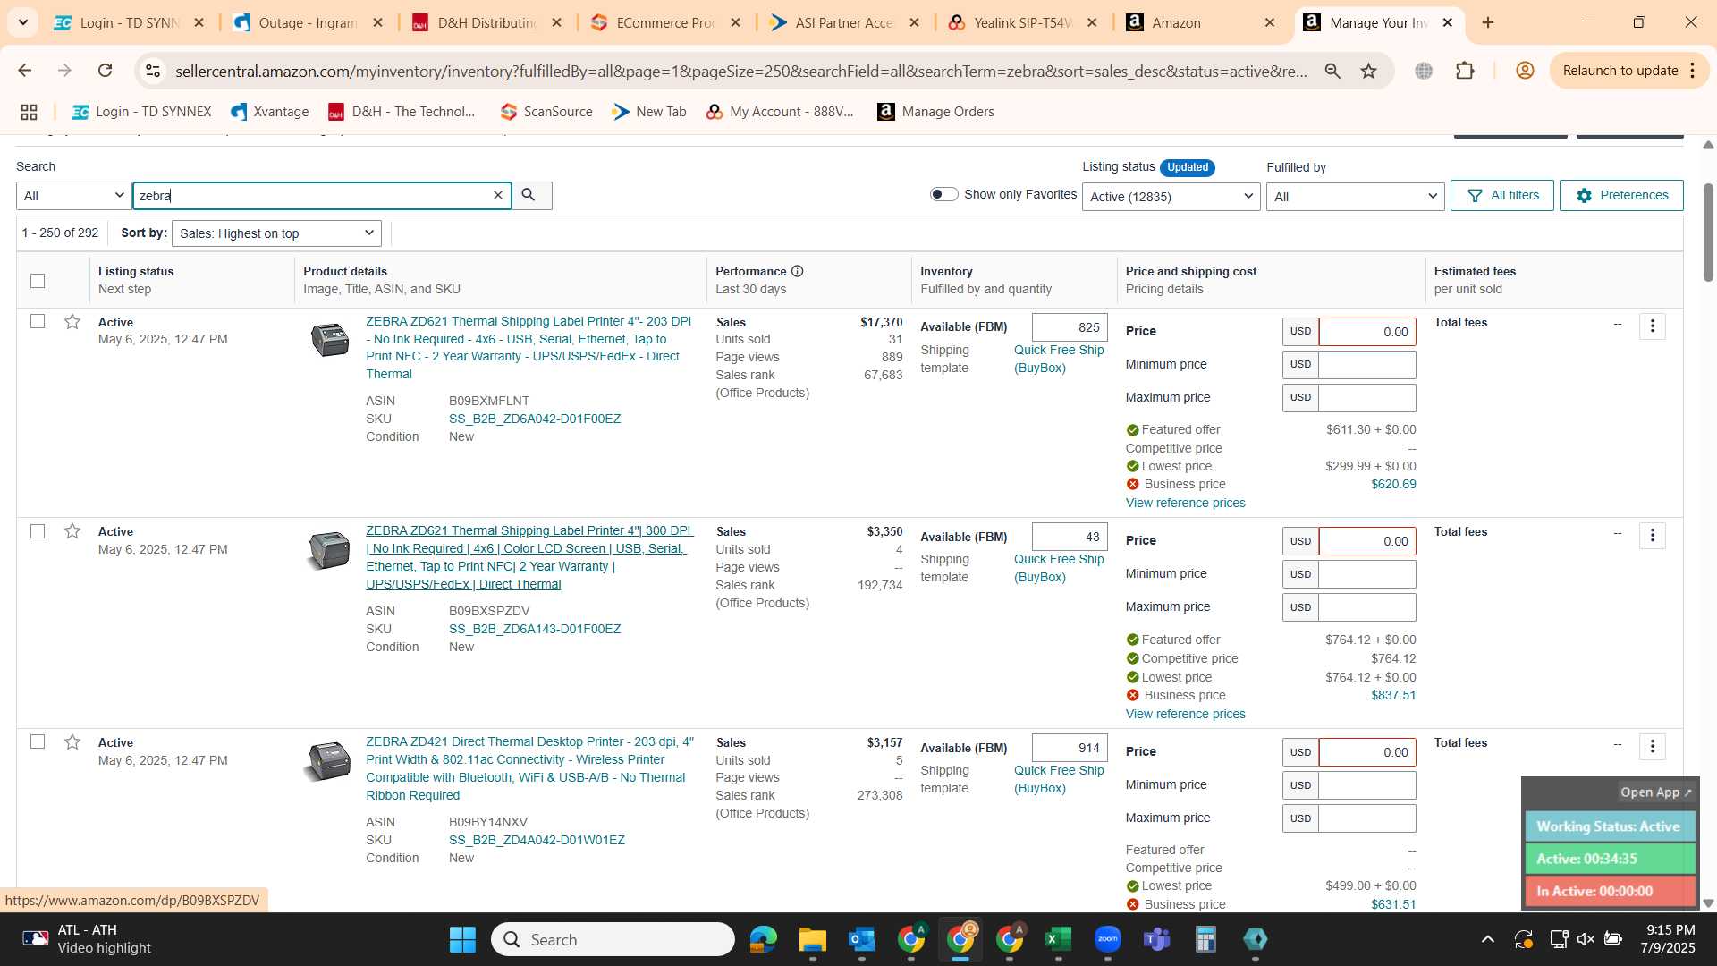This screenshot has width=1717, height=966.
Task: Open Chrome zoom magnifier in address bar
Action: [x=1332, y=71]
